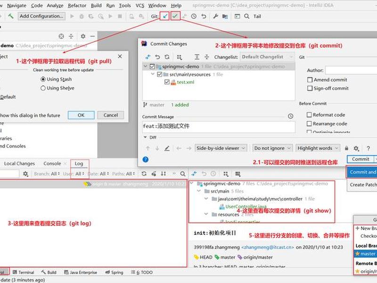Collapse the Diff section triangle
This screenshot has height=283, width=377.
(145, 137)
